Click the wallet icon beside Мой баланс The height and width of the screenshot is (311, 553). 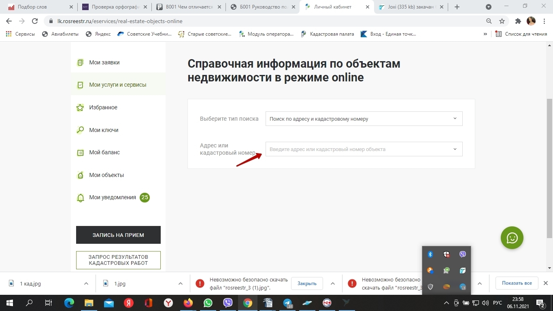pos(81,153)
